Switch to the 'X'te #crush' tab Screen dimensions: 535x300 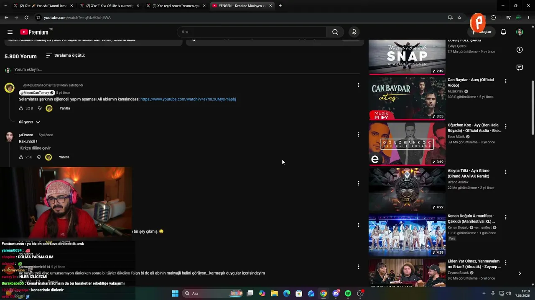43,6
